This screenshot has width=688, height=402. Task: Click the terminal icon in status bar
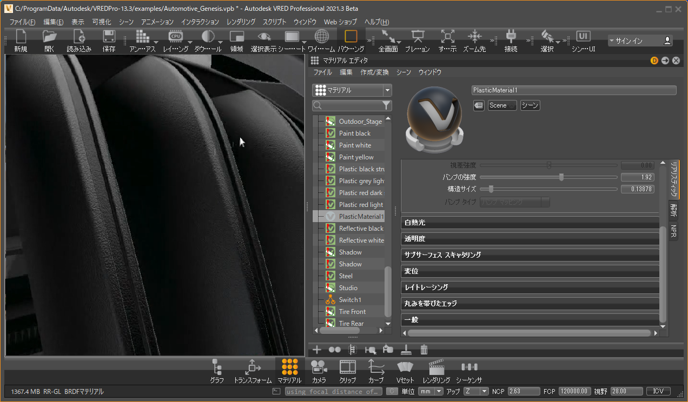click(x=276, y=391)
